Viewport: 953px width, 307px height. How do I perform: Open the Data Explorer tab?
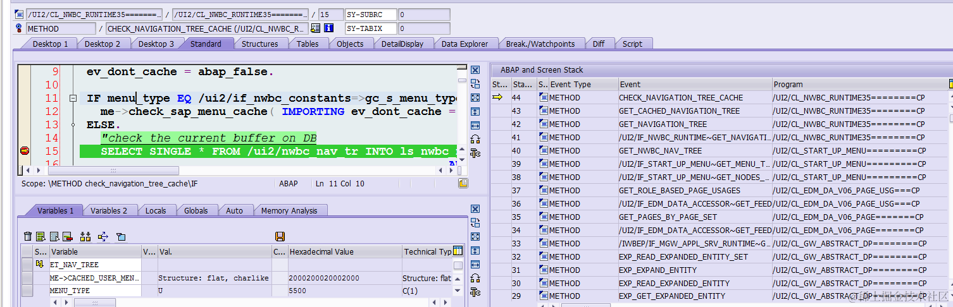click(x=464, y=44)
